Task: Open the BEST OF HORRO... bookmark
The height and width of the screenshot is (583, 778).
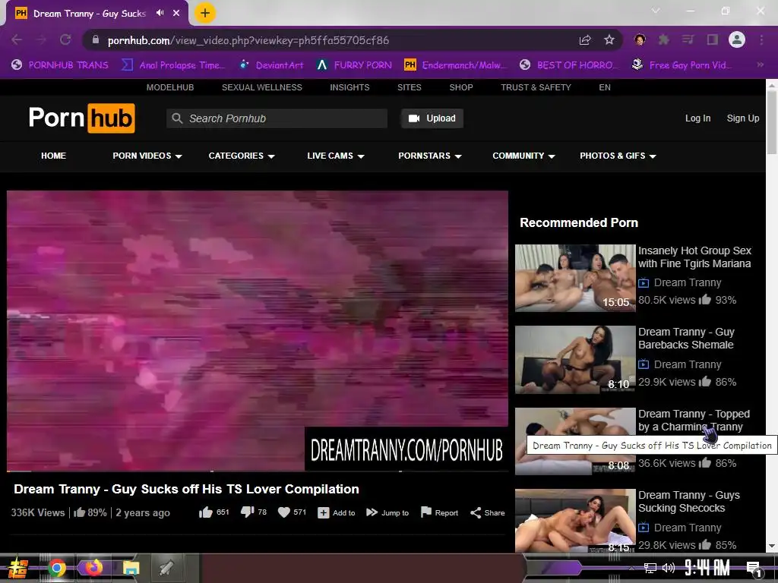Action: click(568, 65)
